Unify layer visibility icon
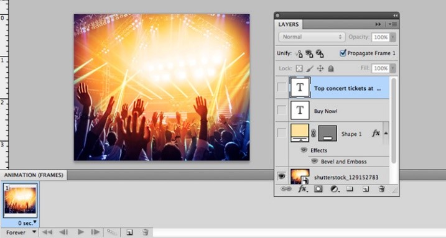Screen dimensions: 446x238 pyautogui.click(x=309, y=53)
